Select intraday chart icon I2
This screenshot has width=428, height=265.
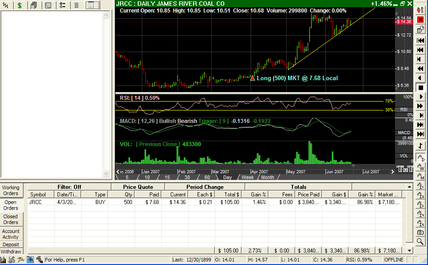420,195
